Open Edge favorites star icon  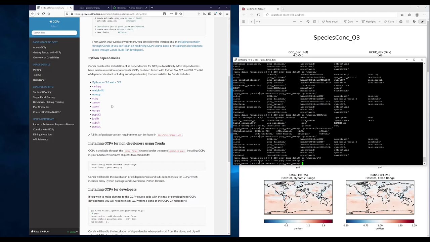tap(402, 15)
